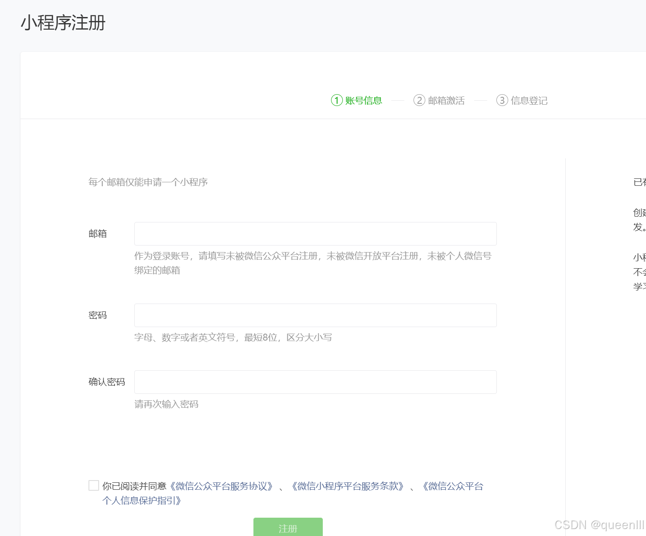The height and width of the screenshot is (536, 646).
Task: Click the 邮箱 email input field
Action: [315, 234]
